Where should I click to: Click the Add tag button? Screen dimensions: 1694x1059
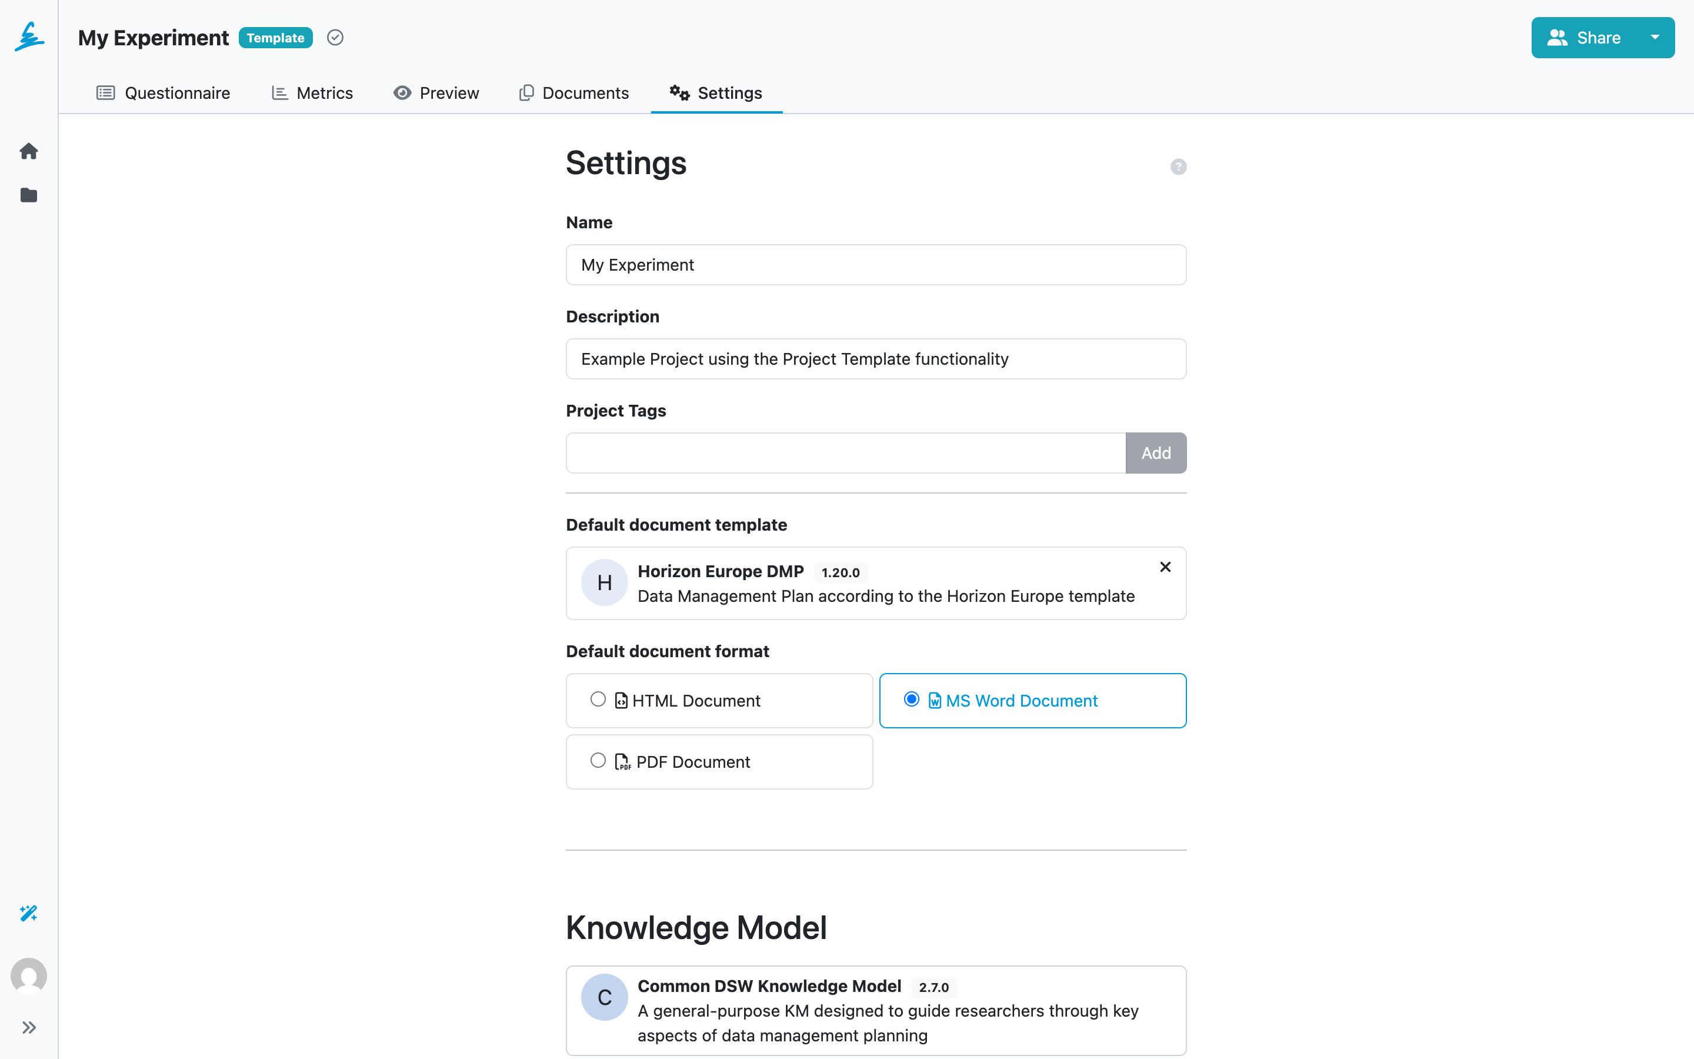tap(1156, 453)
